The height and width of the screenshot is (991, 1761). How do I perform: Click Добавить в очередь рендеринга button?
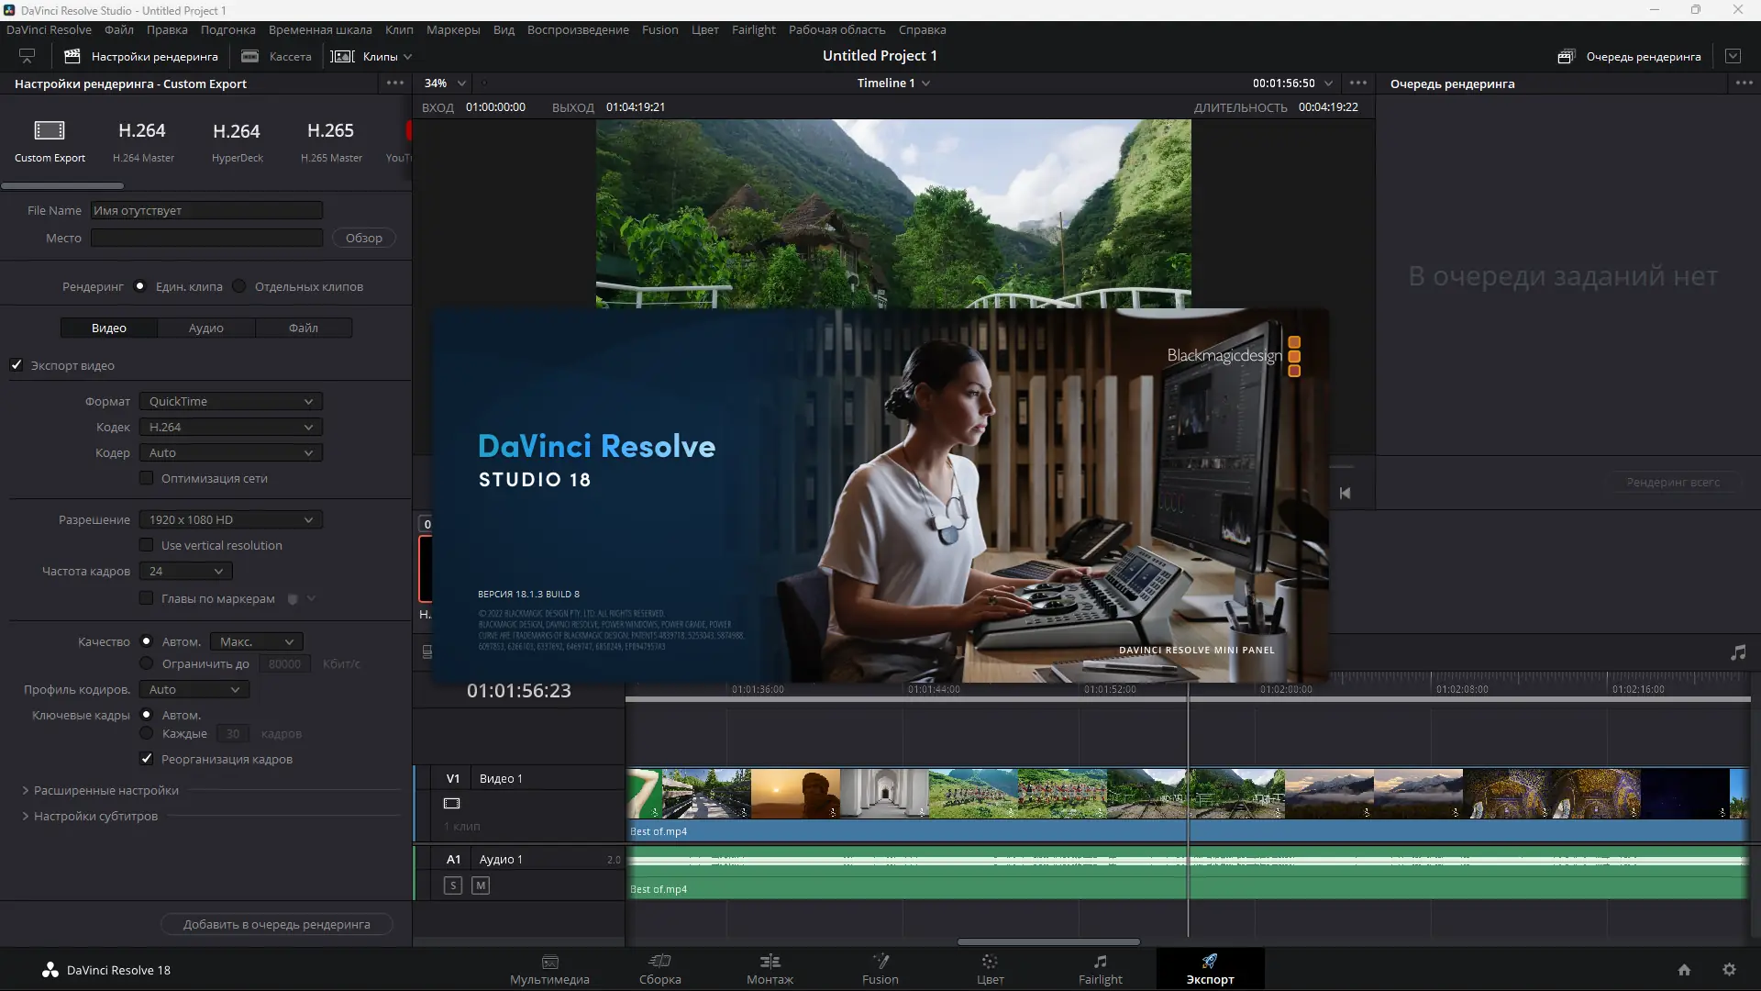point(276,924)
